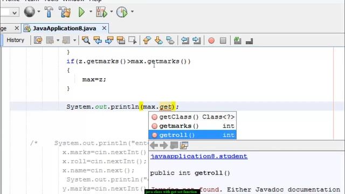The height and width of the screenshot is (194, 345).
Task: Click the Back navigation icon in editor toolbar
Action: point(50,40)
